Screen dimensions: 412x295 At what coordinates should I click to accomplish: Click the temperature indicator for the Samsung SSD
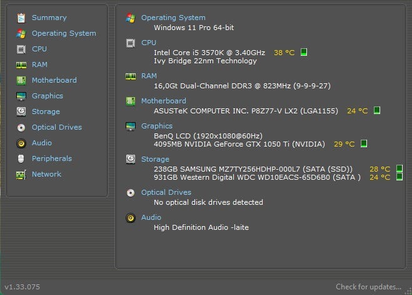point(399,169)
